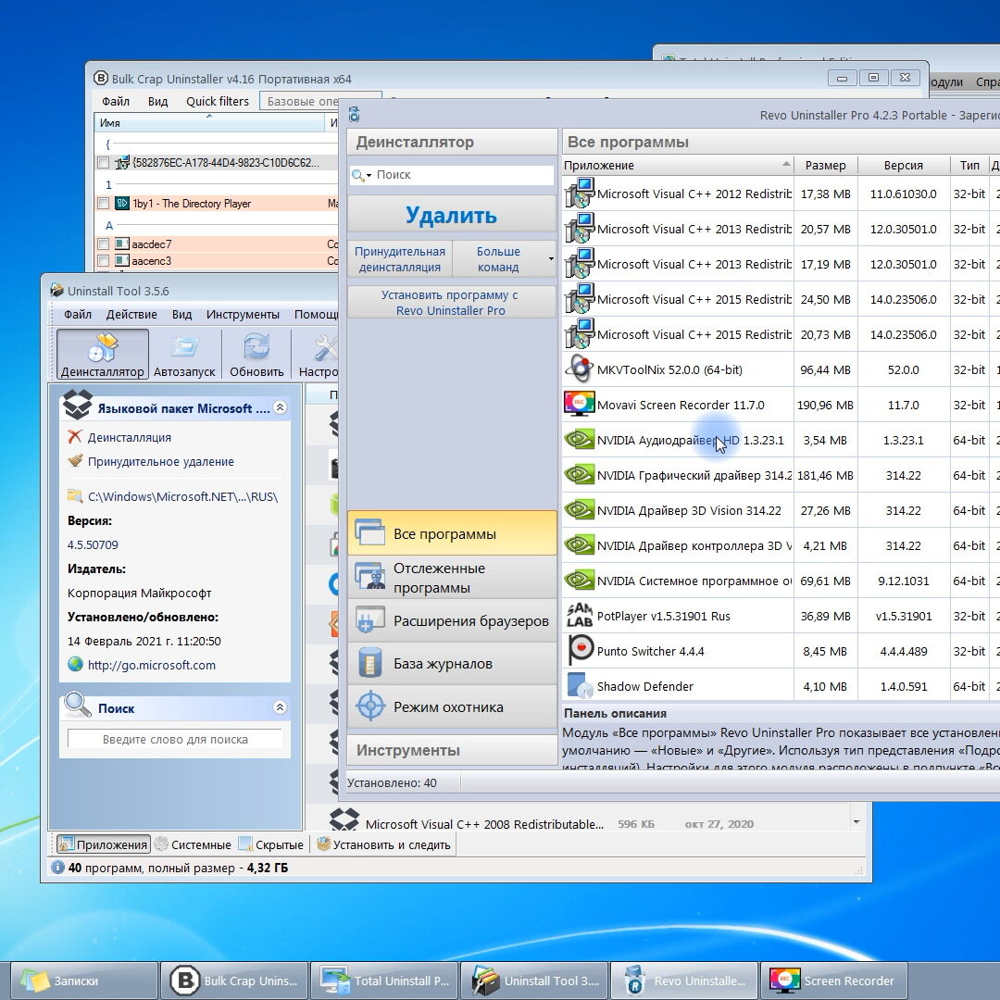Click 1by1 - The Directory Player icon
This screenshot has height=1000, width=1000.
(x=121, y=204)
